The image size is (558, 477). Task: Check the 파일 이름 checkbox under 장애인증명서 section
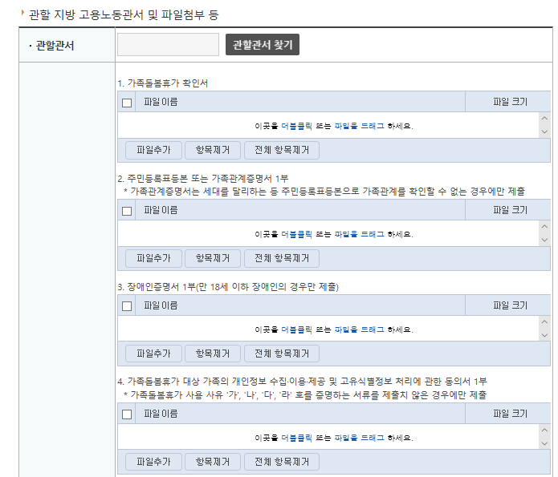pyautogui.click(x=127, y=306)
